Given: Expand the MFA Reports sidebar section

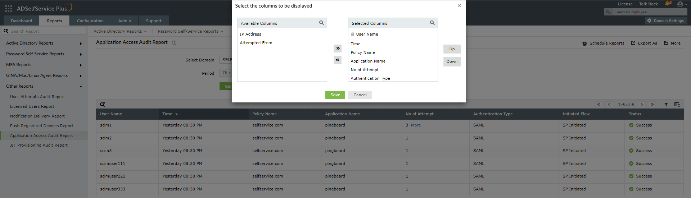Looking at the screenshot, I should 19,65.
